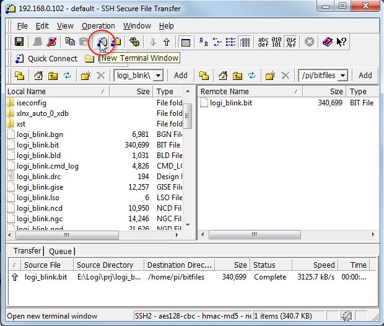Go up one remote folder level
Screen dimensions: 384x326
pyautogui.click(x=237, y=76)
